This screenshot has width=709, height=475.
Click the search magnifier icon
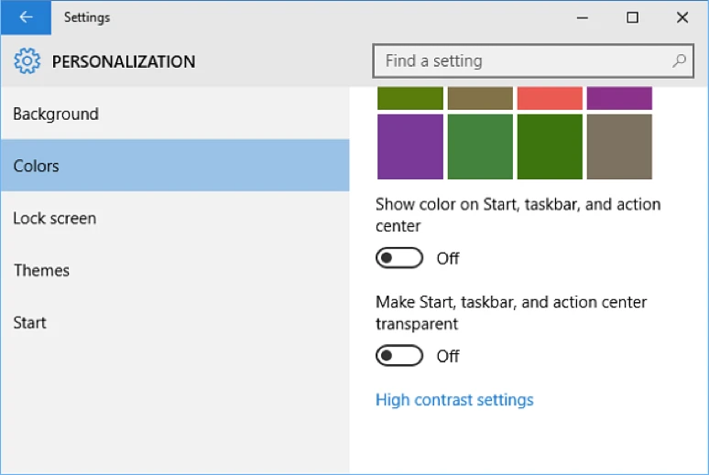(x=679, y=60)
